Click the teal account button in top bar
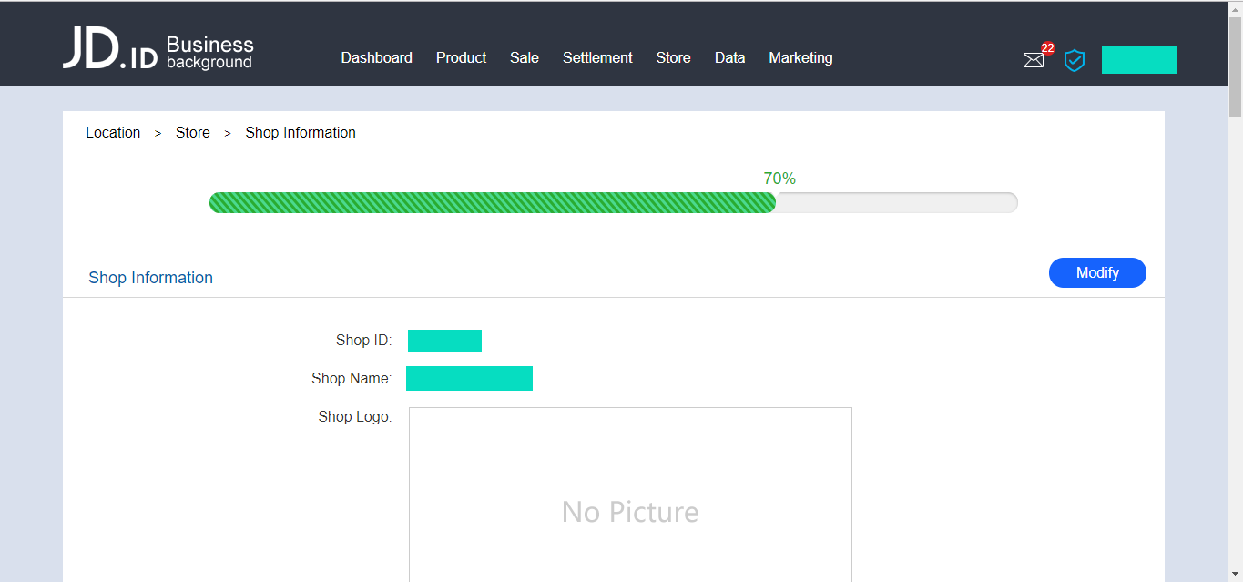1243x582 pixels. (1139, 59)
